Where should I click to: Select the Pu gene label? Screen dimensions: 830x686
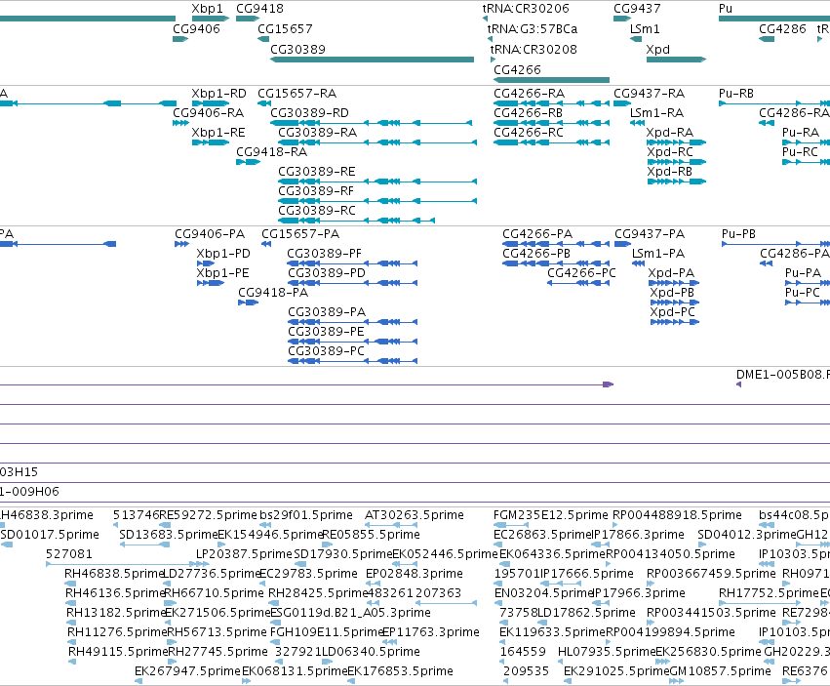[x=726, y=9]
